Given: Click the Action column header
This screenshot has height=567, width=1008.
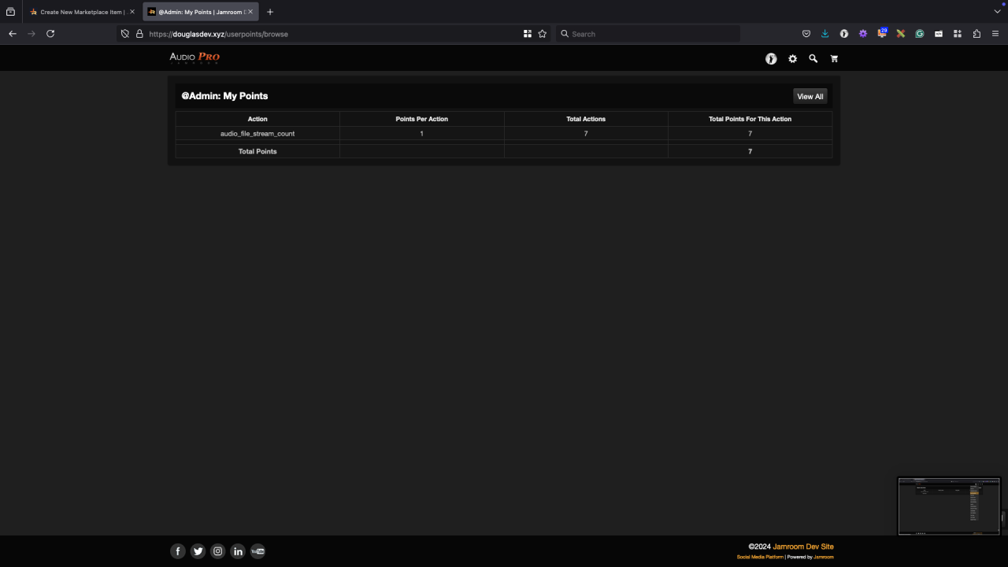Looking at the screenshot, I should [258, 119].
